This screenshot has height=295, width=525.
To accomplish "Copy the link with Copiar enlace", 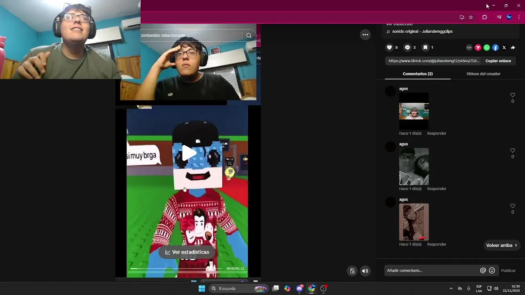I will click(498, 61).
